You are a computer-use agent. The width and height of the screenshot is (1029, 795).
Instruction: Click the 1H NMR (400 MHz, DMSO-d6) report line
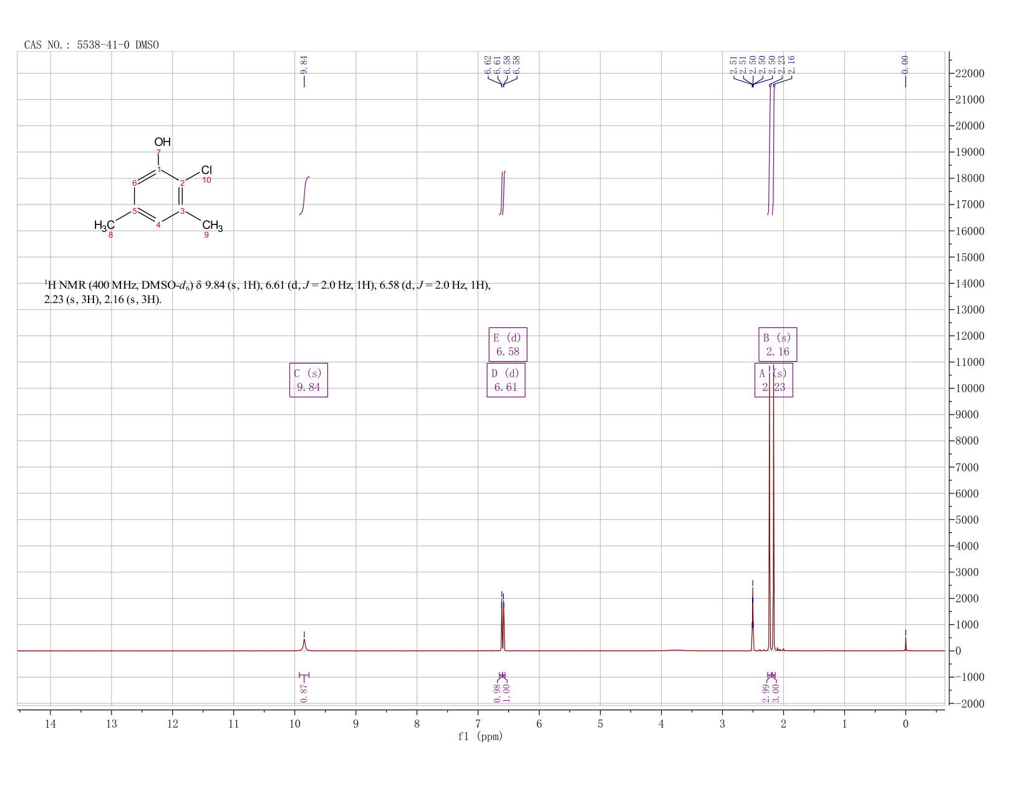click(268, 286)
